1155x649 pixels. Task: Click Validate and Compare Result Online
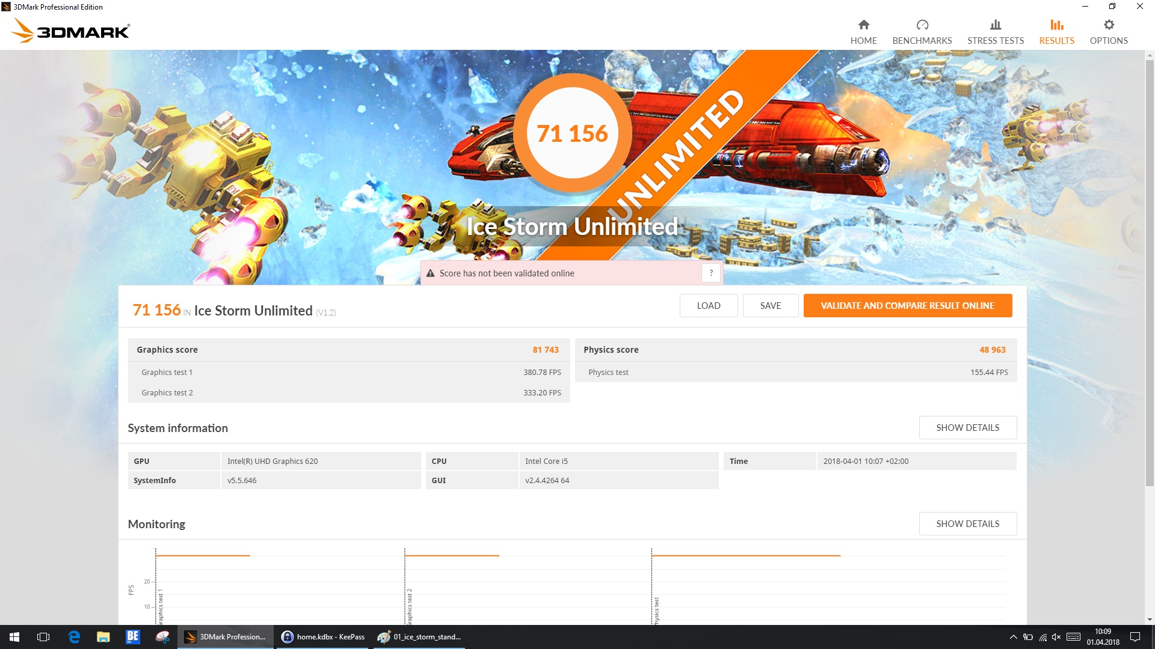coord(907,305)
